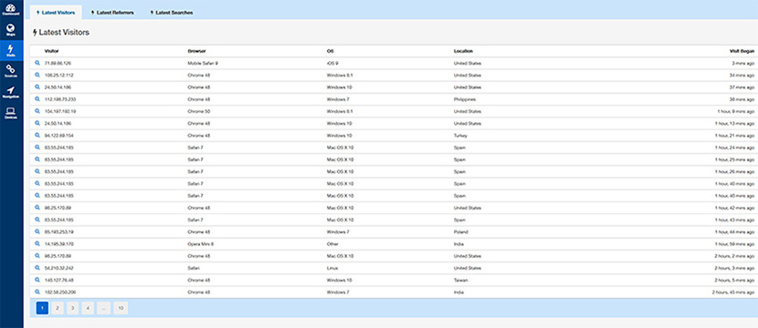758x328 pixels.
Task: Click the magnifier icon for visitor 112.198.75.233
Action: pos(37,99)
